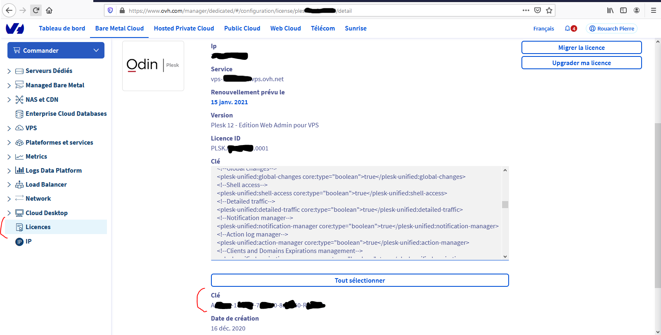661x335 pixels.
Task: Click the key textarea scrollbar thumb
Action: point(505,204)
